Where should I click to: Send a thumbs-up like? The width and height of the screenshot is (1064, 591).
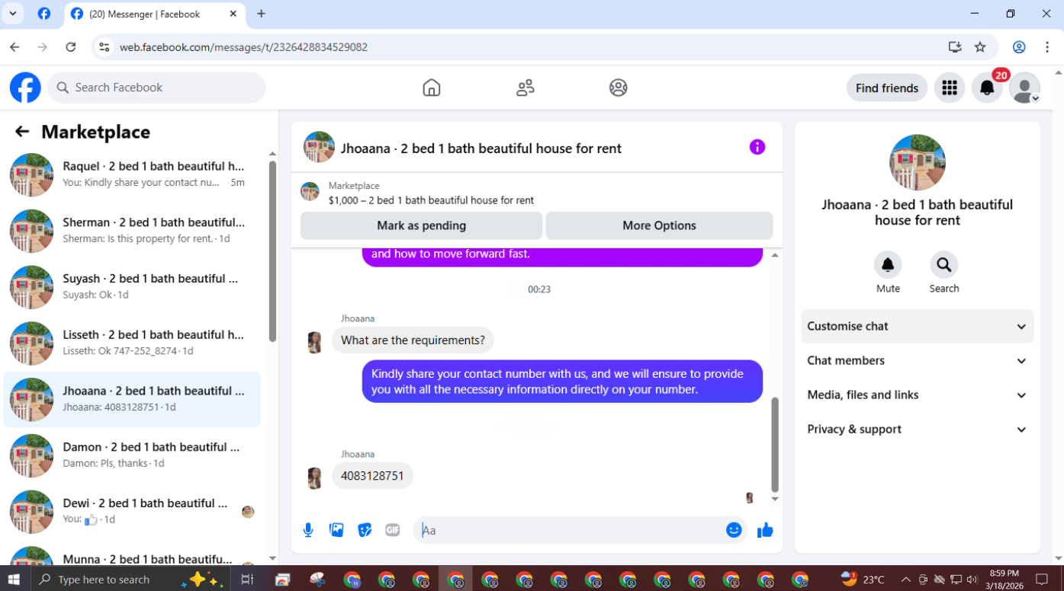[x=765, y=530]
